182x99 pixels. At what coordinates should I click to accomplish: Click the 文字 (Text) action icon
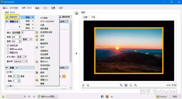(x=37, y=36)
